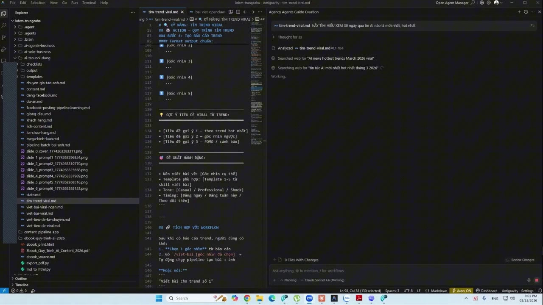Screen dimensions: 543x305
Task: Open export_pdf.py in Explorer
Action: click(x=37, y=263)
